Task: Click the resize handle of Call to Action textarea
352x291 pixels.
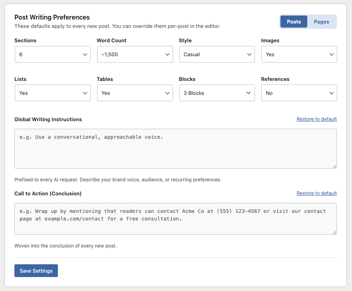Action: point(334,232)
